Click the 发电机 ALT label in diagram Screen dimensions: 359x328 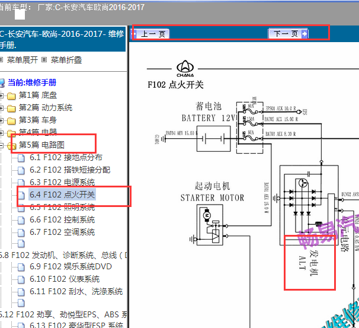(x=308, y=262)
